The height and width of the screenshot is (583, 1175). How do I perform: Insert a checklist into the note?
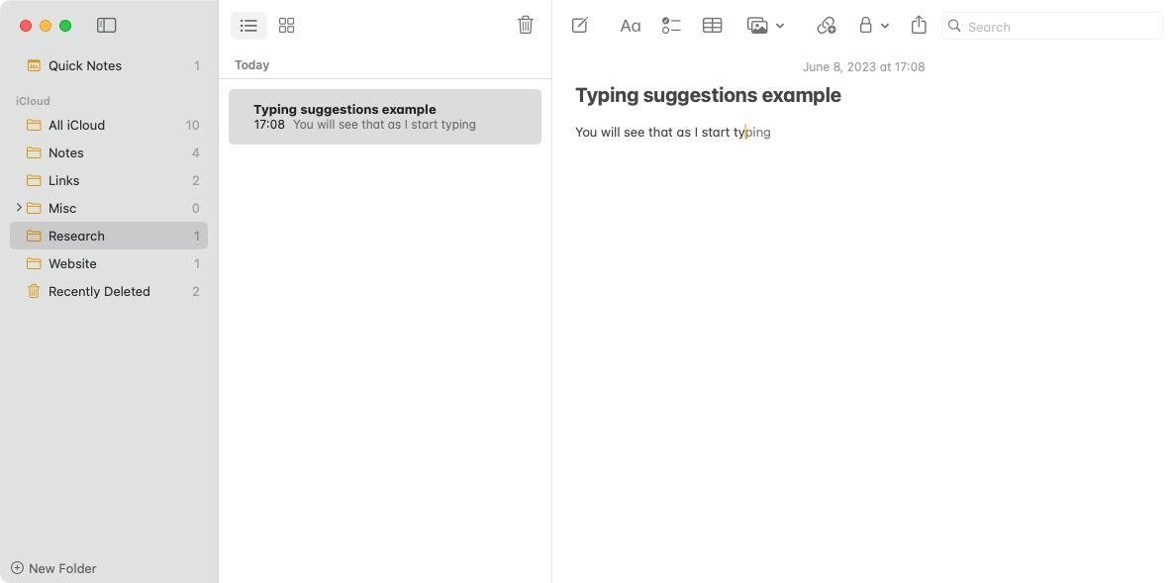[x=671, y=25]
